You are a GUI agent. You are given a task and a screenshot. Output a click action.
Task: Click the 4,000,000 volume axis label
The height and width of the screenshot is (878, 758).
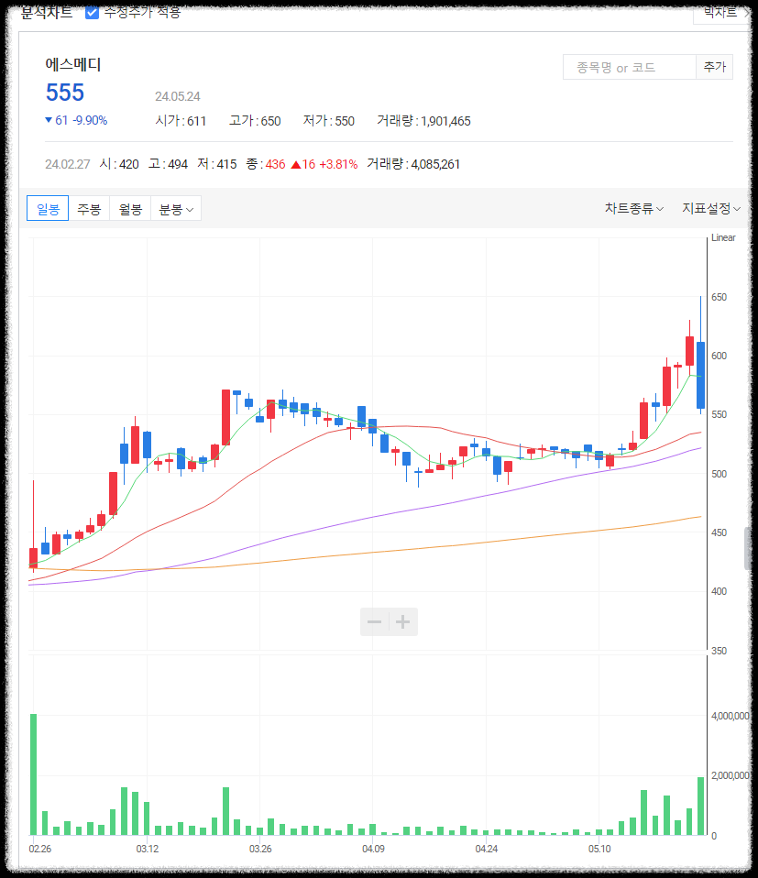coord(730,716)
